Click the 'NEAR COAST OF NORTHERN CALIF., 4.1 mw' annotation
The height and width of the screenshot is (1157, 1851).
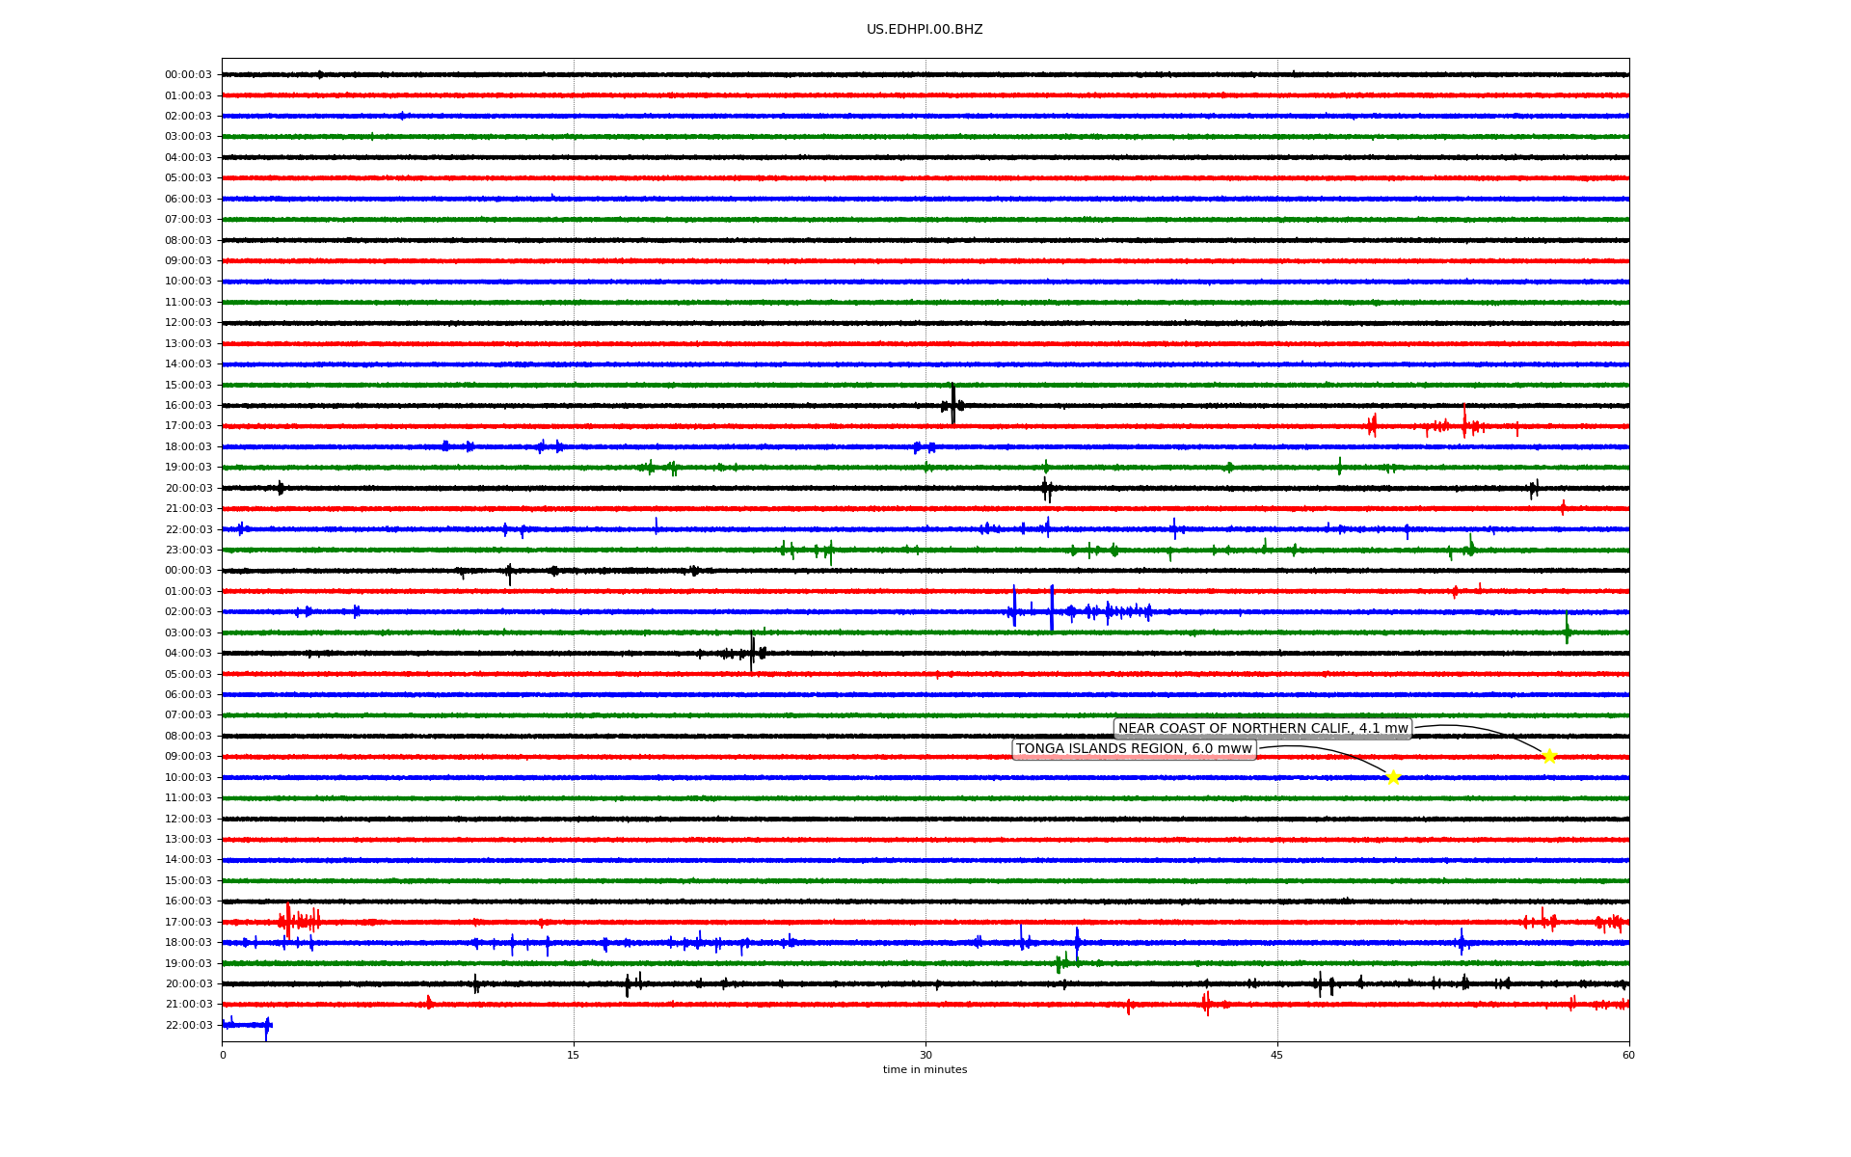coord(1263,729)
